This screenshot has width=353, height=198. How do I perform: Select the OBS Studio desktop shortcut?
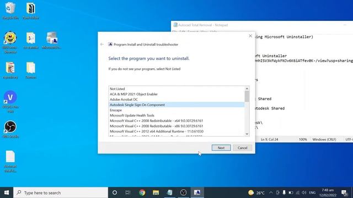(10, 129)
